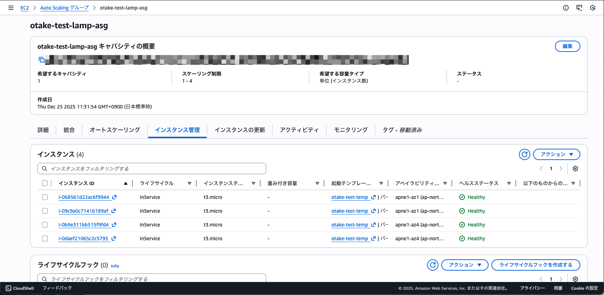Open the Auto Scaling グループ breadcrumb link
Viewport: 604px width, 295px height.
(64, 8)
